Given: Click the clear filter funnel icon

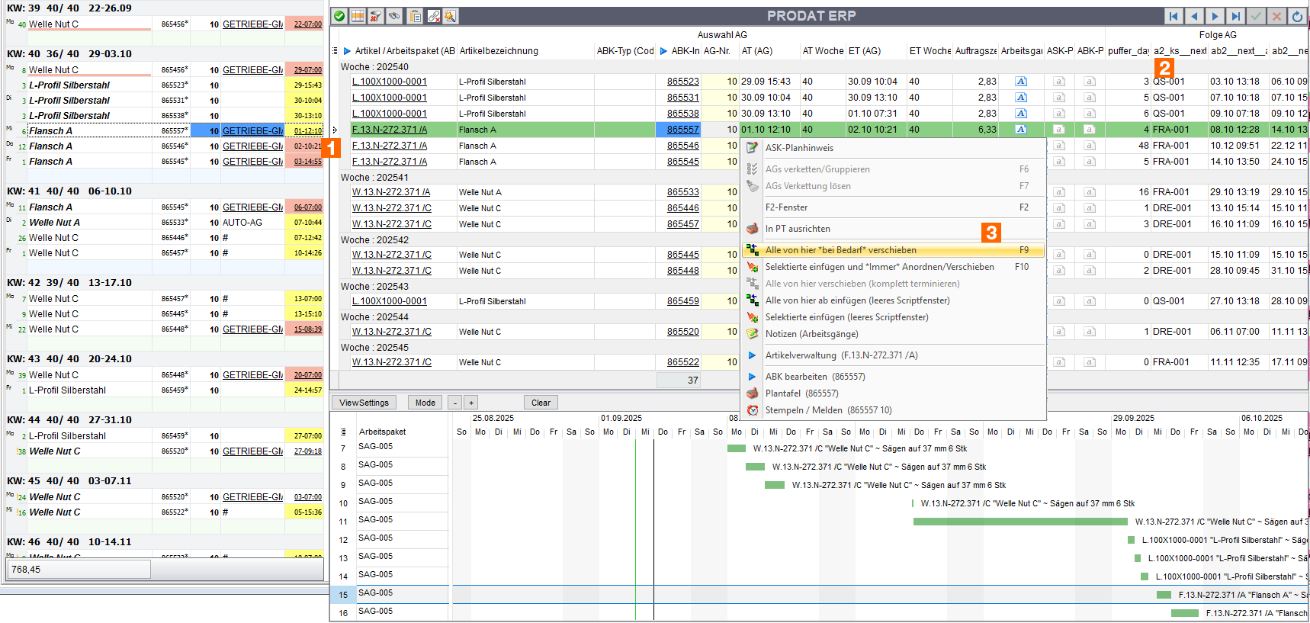Looking at the screenshot, I should pos(376,16).
